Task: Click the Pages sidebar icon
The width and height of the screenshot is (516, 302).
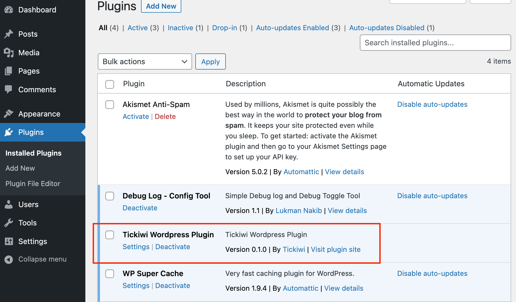Action: (9, 71)
